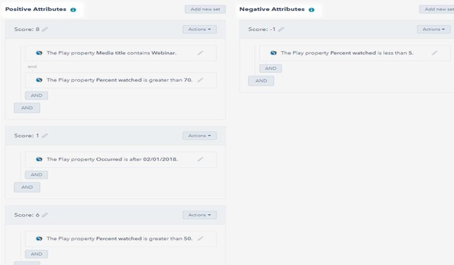Edit the Percent watched greater than 50 rule
The image size is (454, 265).
coord(200,239)
